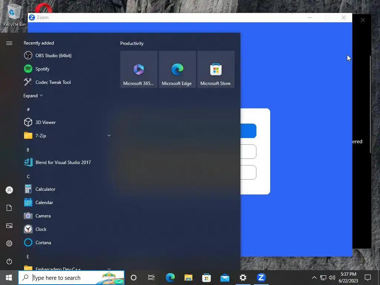Open the Pictures shortcut in Start sidebar
Viewport: 380px width, 285px height.
pos(9,226)
